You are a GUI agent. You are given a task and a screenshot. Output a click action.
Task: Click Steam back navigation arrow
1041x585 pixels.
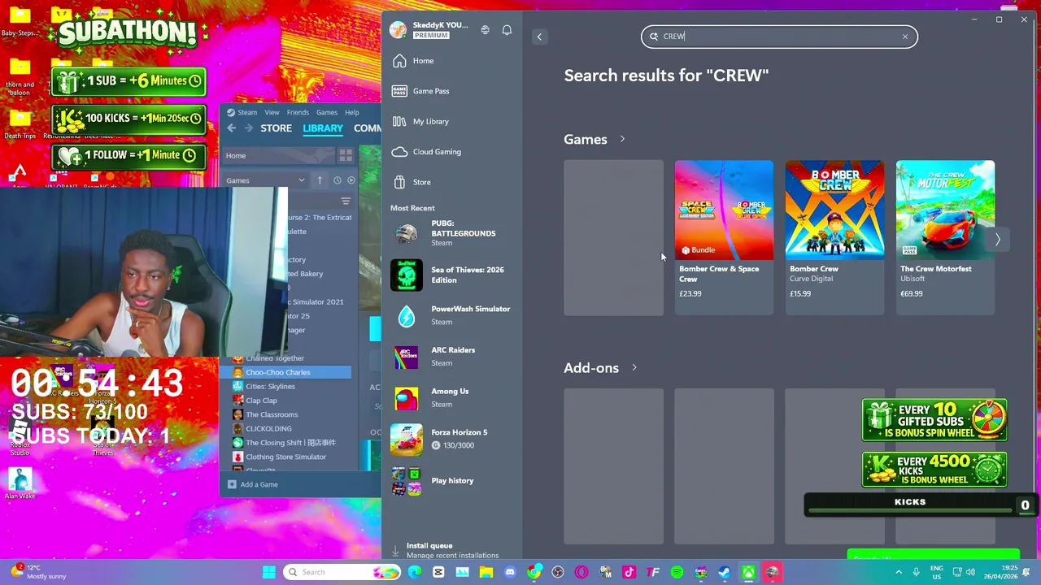[232, 128]
